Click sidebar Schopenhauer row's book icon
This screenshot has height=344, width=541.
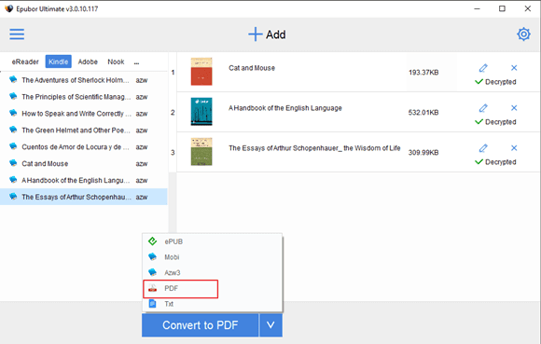13,197
